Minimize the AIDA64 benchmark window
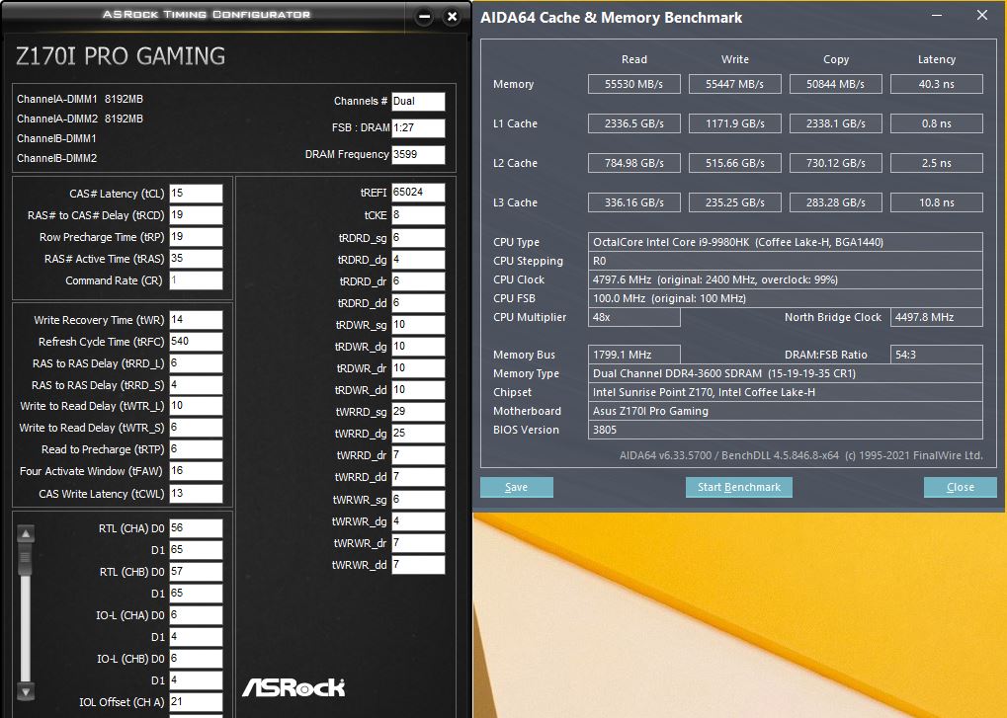1007x718 pixels. point(937,16)
